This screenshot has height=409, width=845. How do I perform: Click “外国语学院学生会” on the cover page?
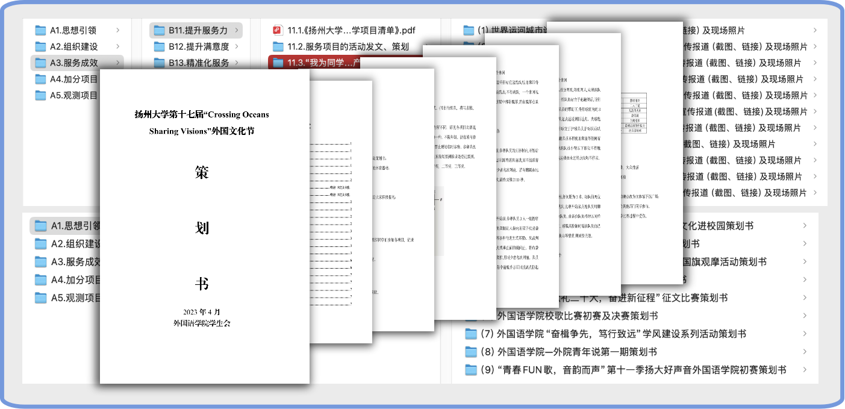[x=202, y=323]
